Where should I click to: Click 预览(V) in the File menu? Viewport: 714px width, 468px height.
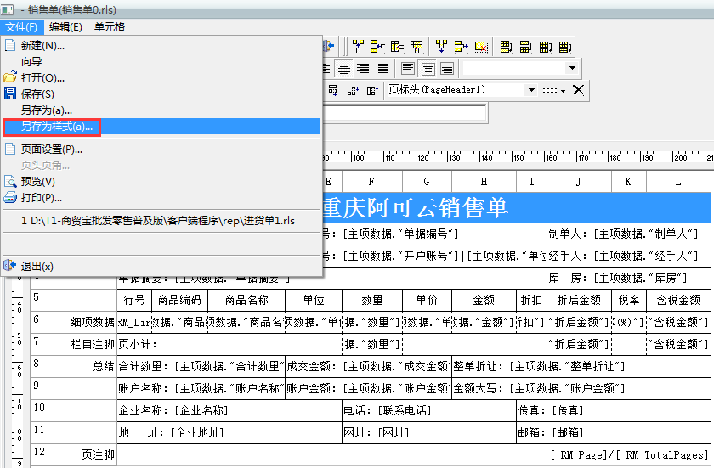(x=37, y=181)
